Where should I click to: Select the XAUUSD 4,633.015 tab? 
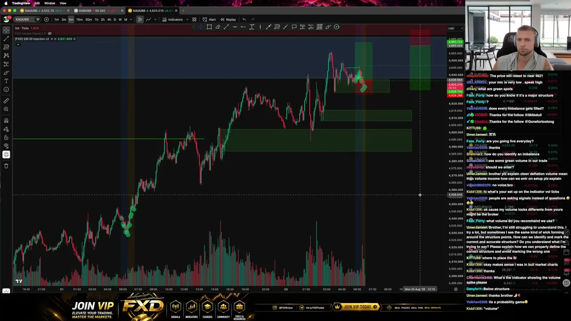[153, 11]
